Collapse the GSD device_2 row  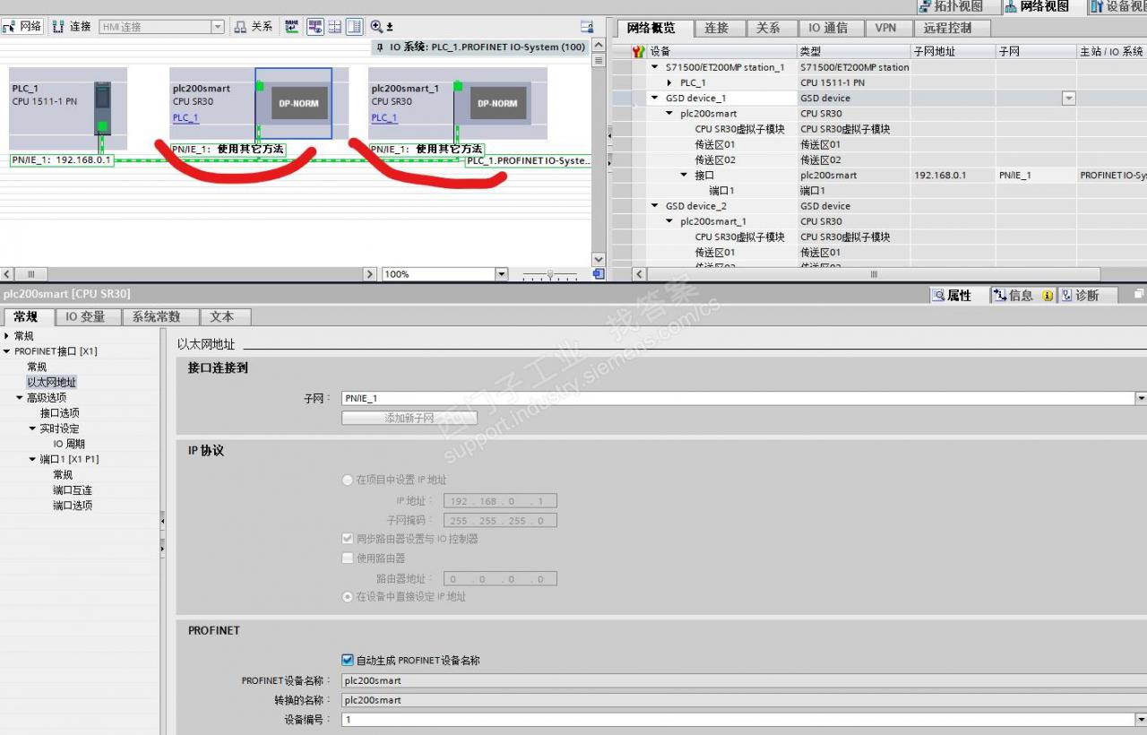coord(657,206)
